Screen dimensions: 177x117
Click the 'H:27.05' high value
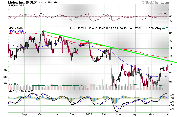[111, 28]
